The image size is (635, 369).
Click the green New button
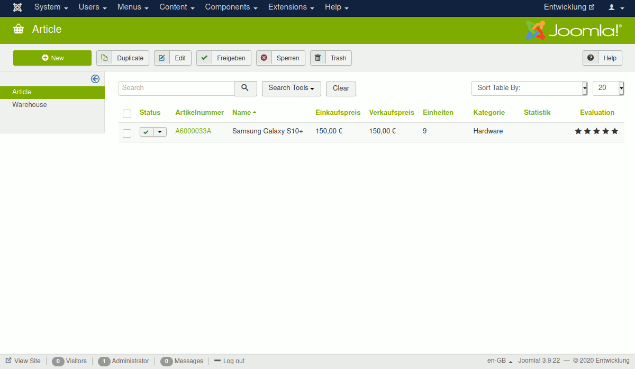[x=52, y=58]
